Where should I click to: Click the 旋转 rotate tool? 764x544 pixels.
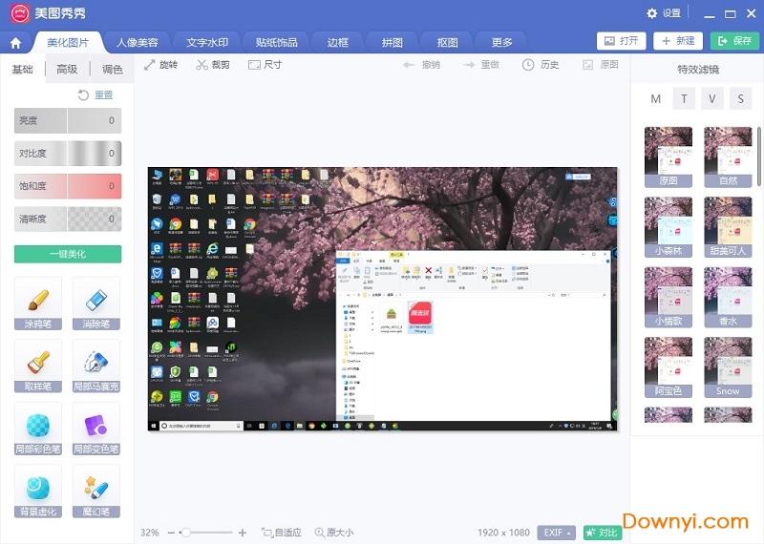tap(160, 65)
